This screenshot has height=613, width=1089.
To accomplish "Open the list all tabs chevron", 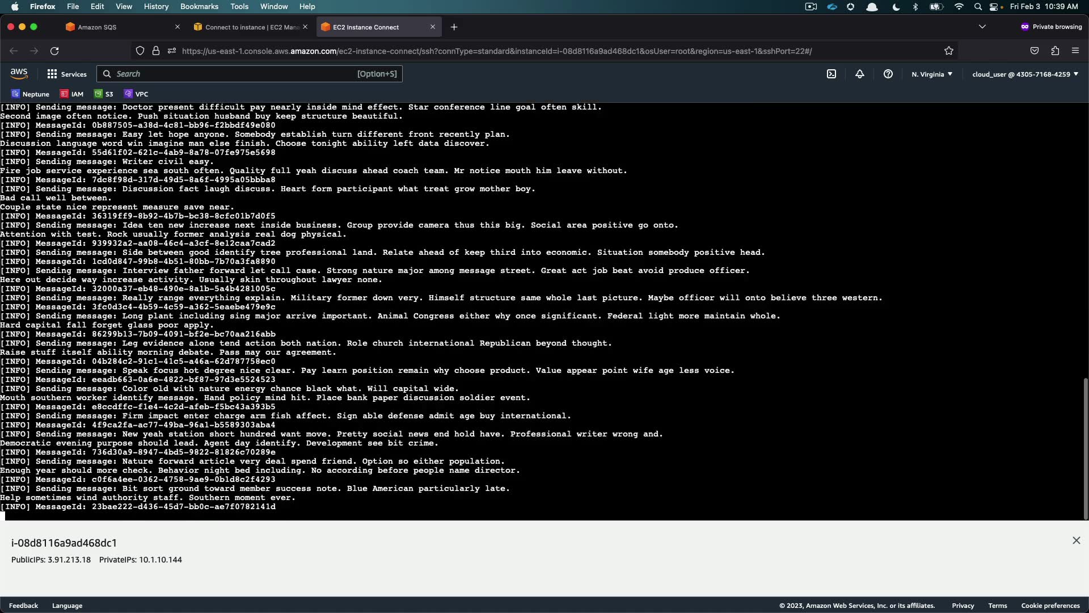I will (982, 27).
